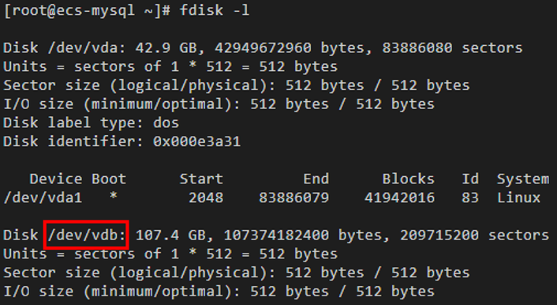
Task: Click the boot asterisk flag
Action: click(114, 196)
